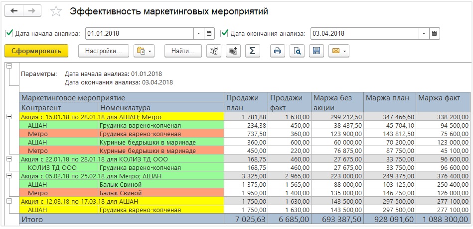This screenshot has width=473, height=229.
Task: Click the Найти... search button
Action: click(x=183, y=51)
